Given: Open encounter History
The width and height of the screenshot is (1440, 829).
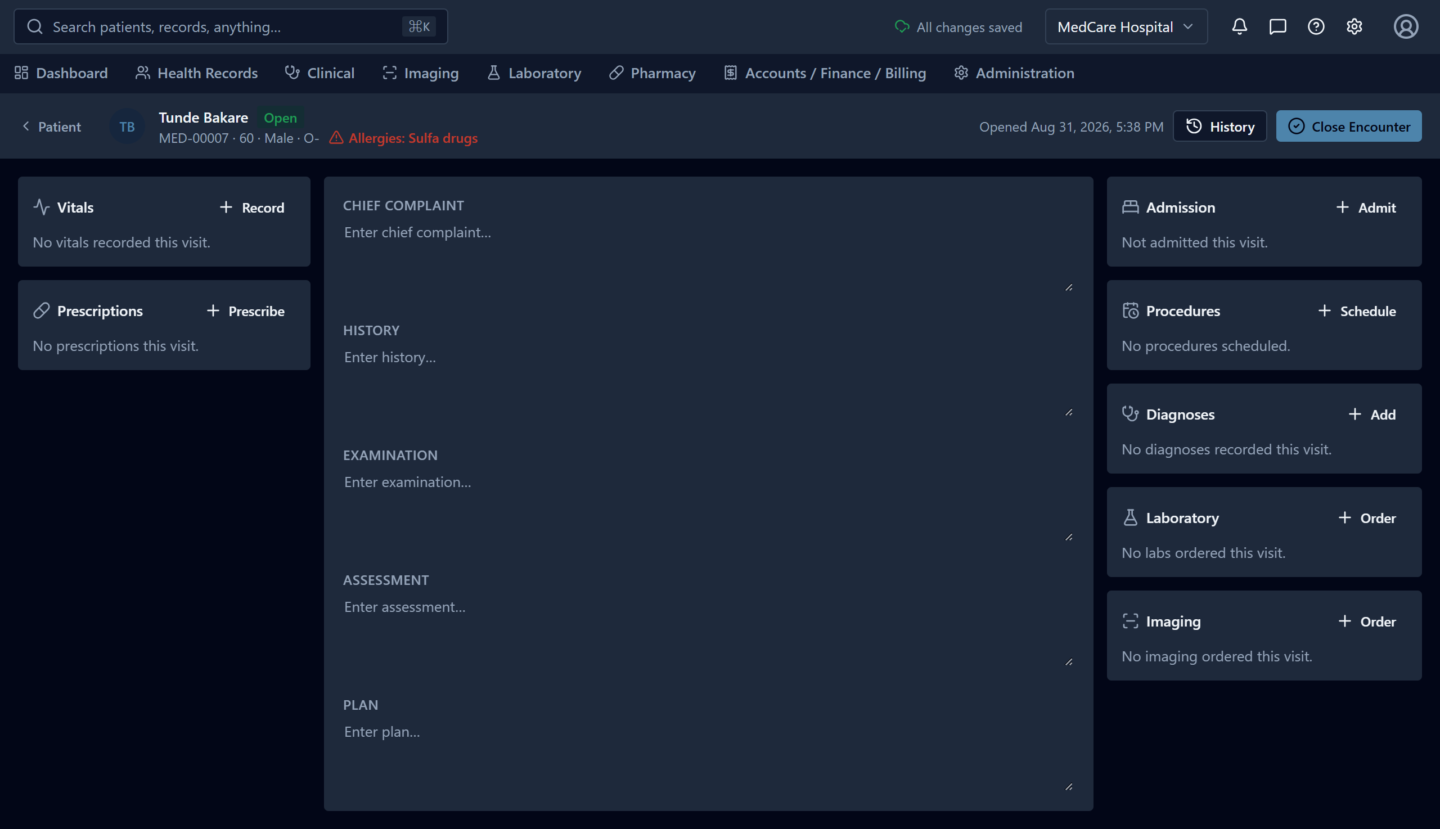Looking at the screenshot, I should (1219, 127).
